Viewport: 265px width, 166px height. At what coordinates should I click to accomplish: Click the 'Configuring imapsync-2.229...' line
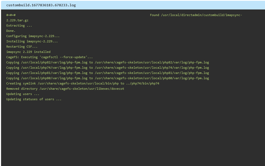click(33, 36)
